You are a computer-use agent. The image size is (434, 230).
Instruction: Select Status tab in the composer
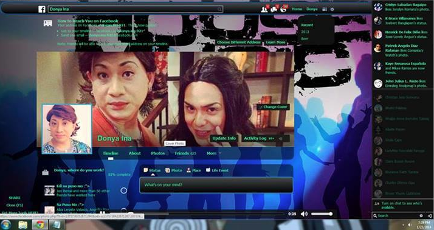(x=152, y=170)
